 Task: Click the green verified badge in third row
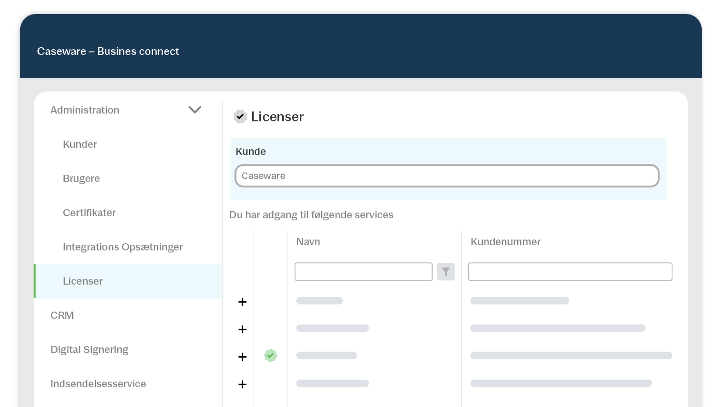[x=270, y=356]
